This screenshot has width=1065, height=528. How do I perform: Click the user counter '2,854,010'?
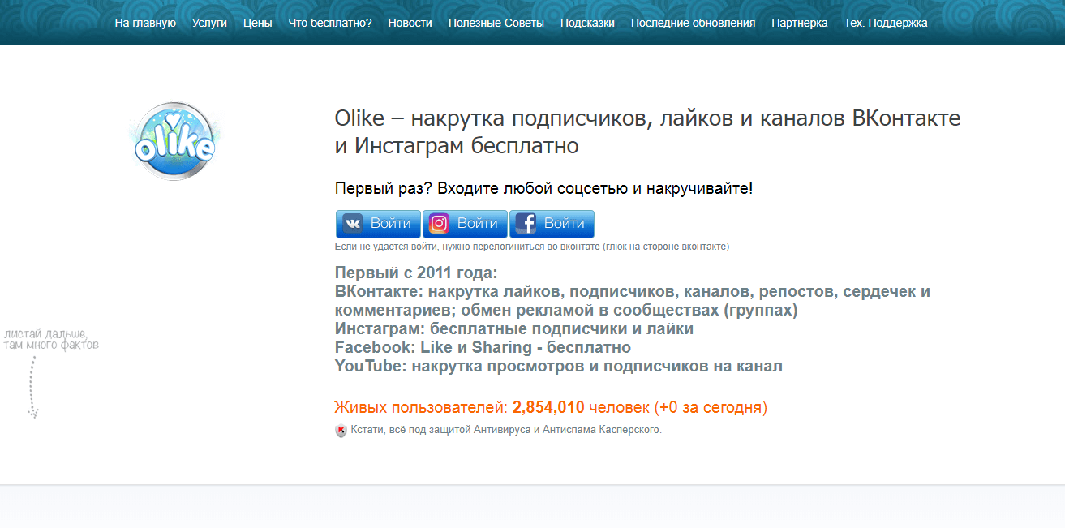tap(548, 407)
